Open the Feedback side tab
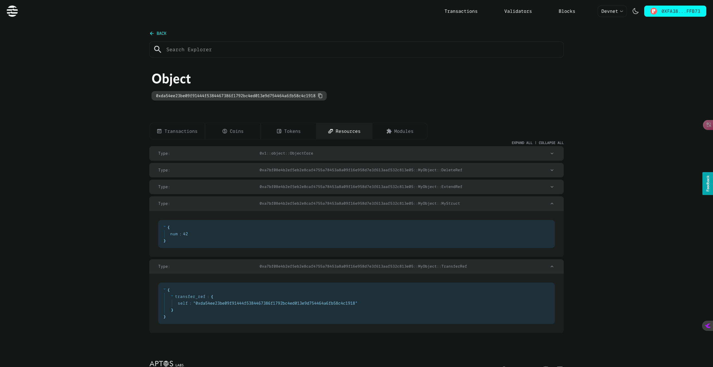The width and height of the screenshot is (713, 367). (708, 184)
